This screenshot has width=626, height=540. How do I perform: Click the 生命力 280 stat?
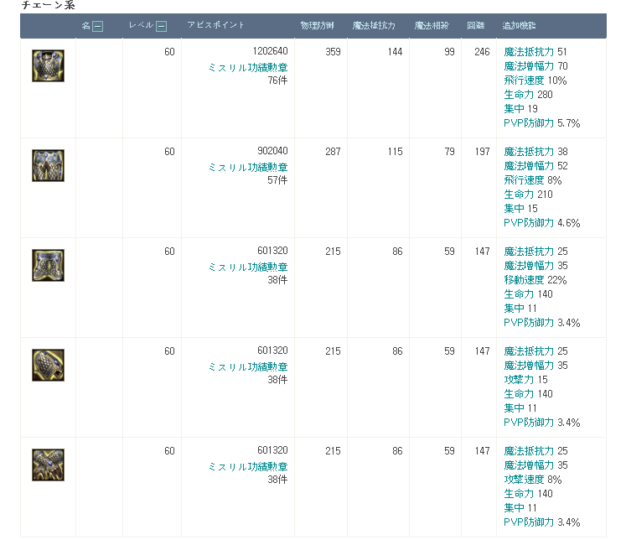click(528, 95)
